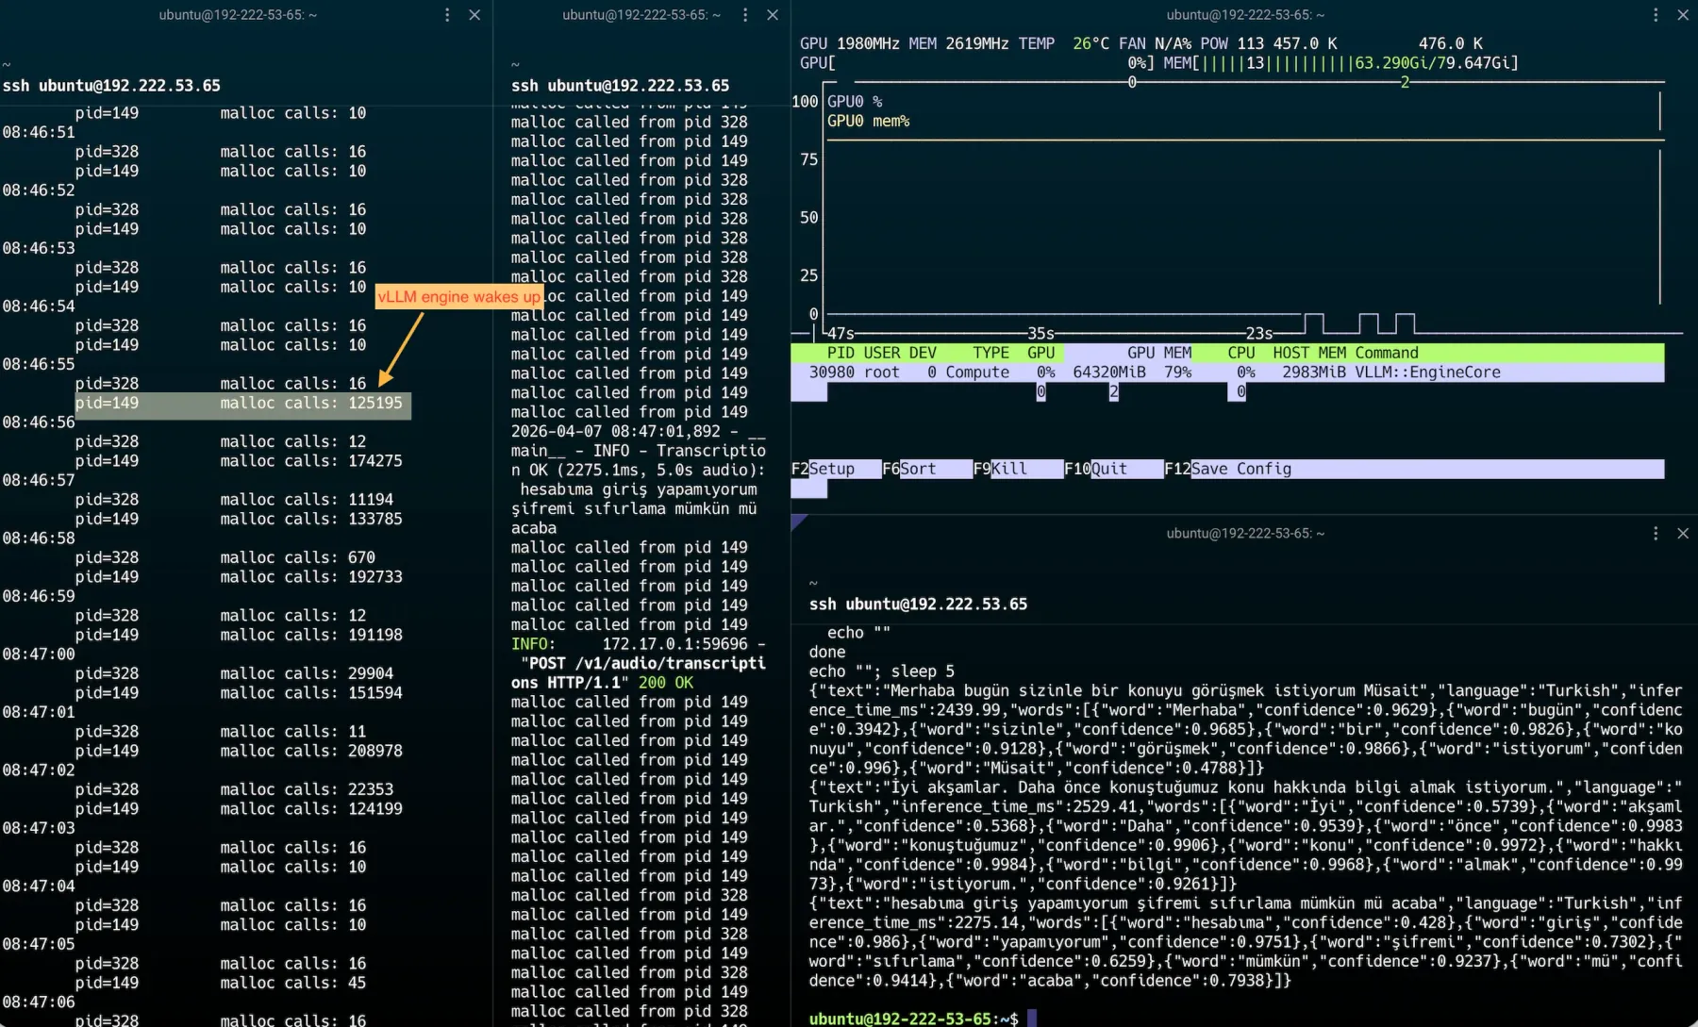Click the 'ssh ubuntu@192.222.53.65' heading in the bottom-right pane
Viewport: 1698px width, 1027px height.
(918, 605)
